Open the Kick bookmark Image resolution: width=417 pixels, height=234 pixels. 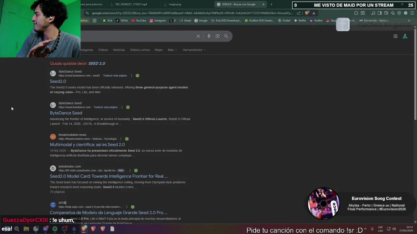(107, 20)
